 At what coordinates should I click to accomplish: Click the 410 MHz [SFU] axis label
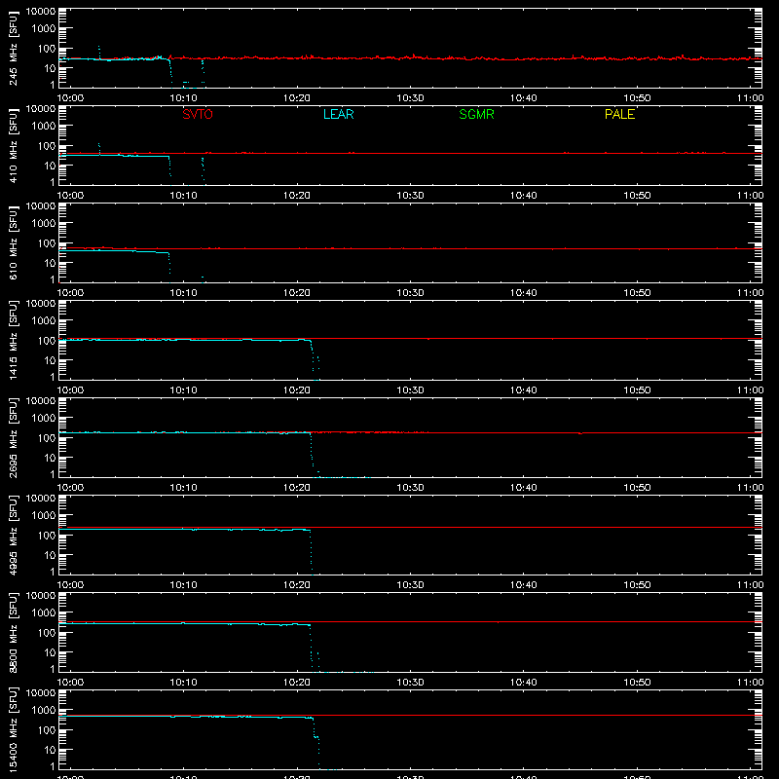click(13, 145)
